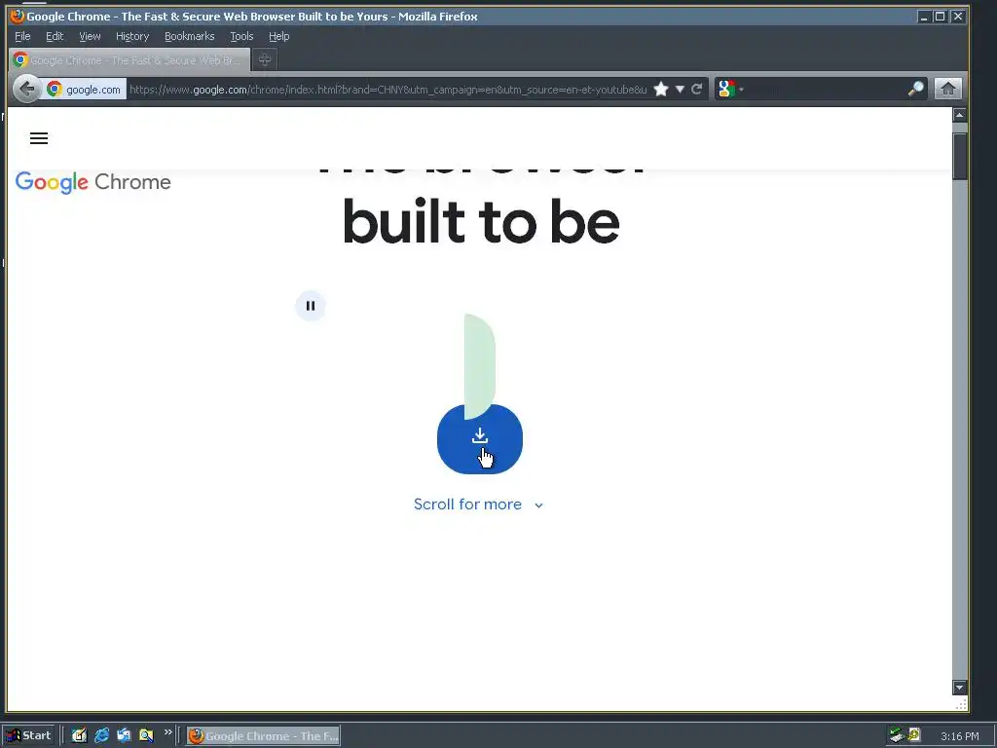997x748 pixels.
Task: Open the hamburger navigation menu
Action: pos(39,138)
